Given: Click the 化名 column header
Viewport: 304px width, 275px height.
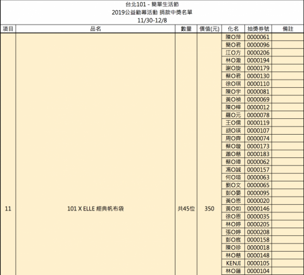Looking at the screenshot, I should click(233, 29).
